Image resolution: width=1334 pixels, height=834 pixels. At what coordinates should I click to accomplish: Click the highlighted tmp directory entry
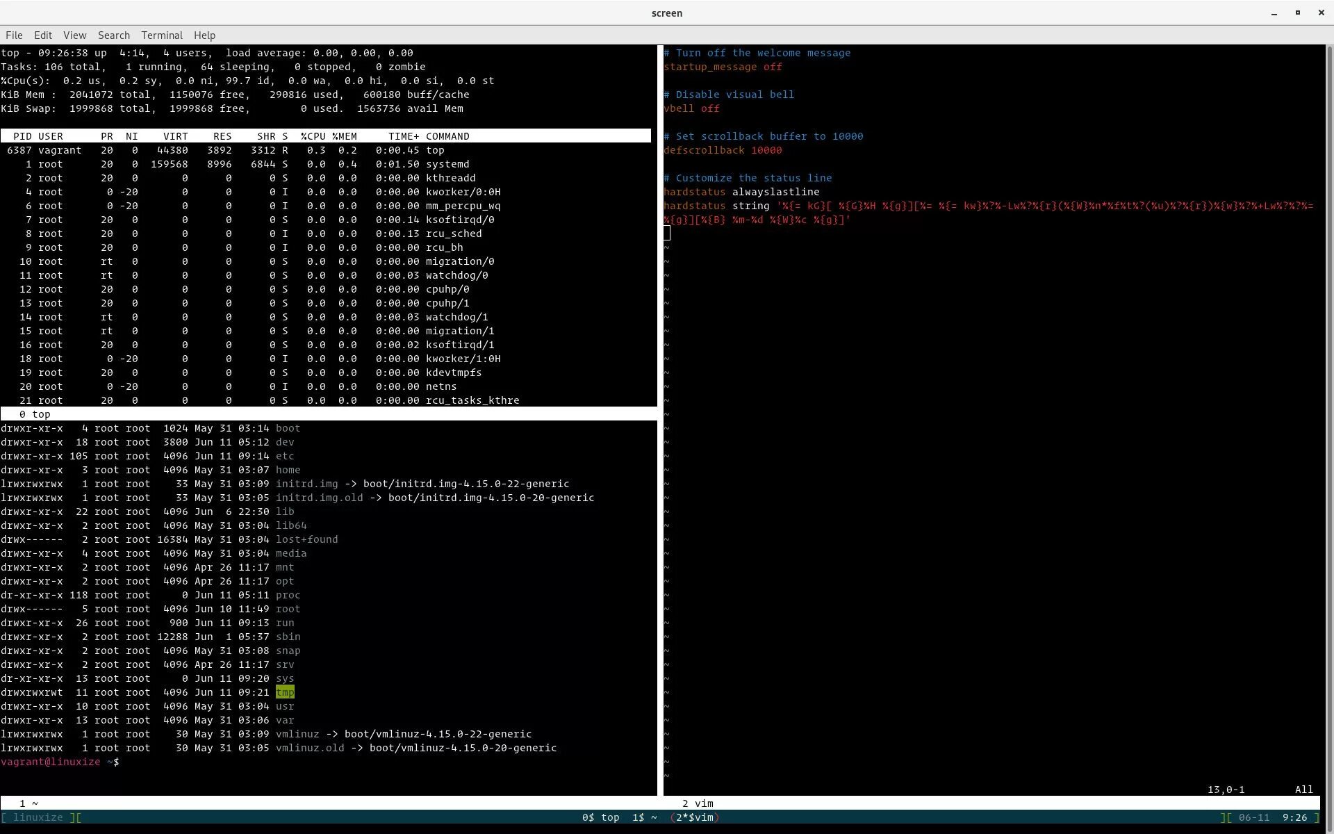click(x=285, y=692)
